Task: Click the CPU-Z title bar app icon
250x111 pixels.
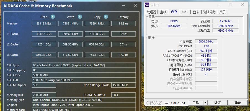Action: 147,5
